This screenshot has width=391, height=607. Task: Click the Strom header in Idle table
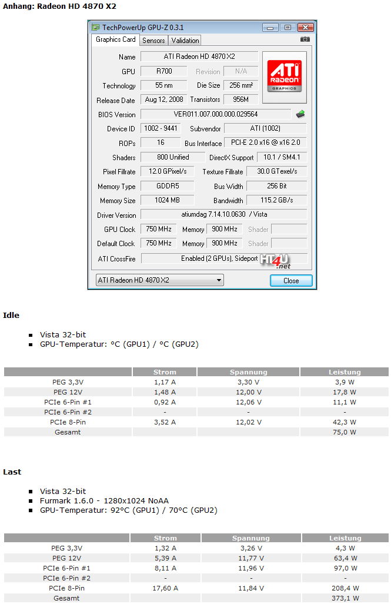[165, 372]
